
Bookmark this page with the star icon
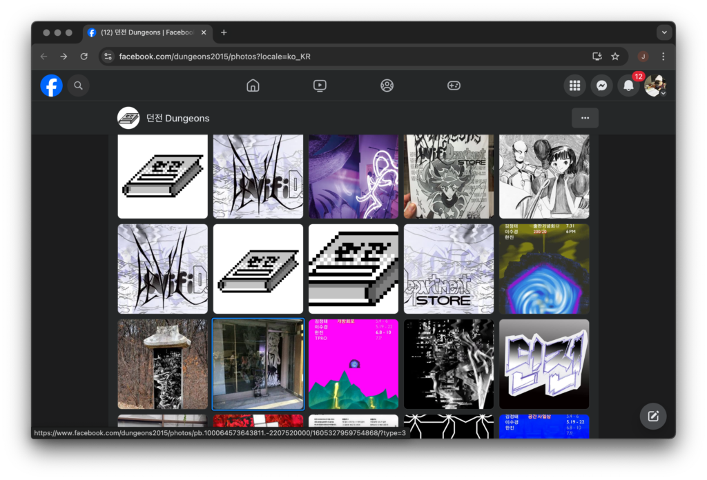click(615, 57)
